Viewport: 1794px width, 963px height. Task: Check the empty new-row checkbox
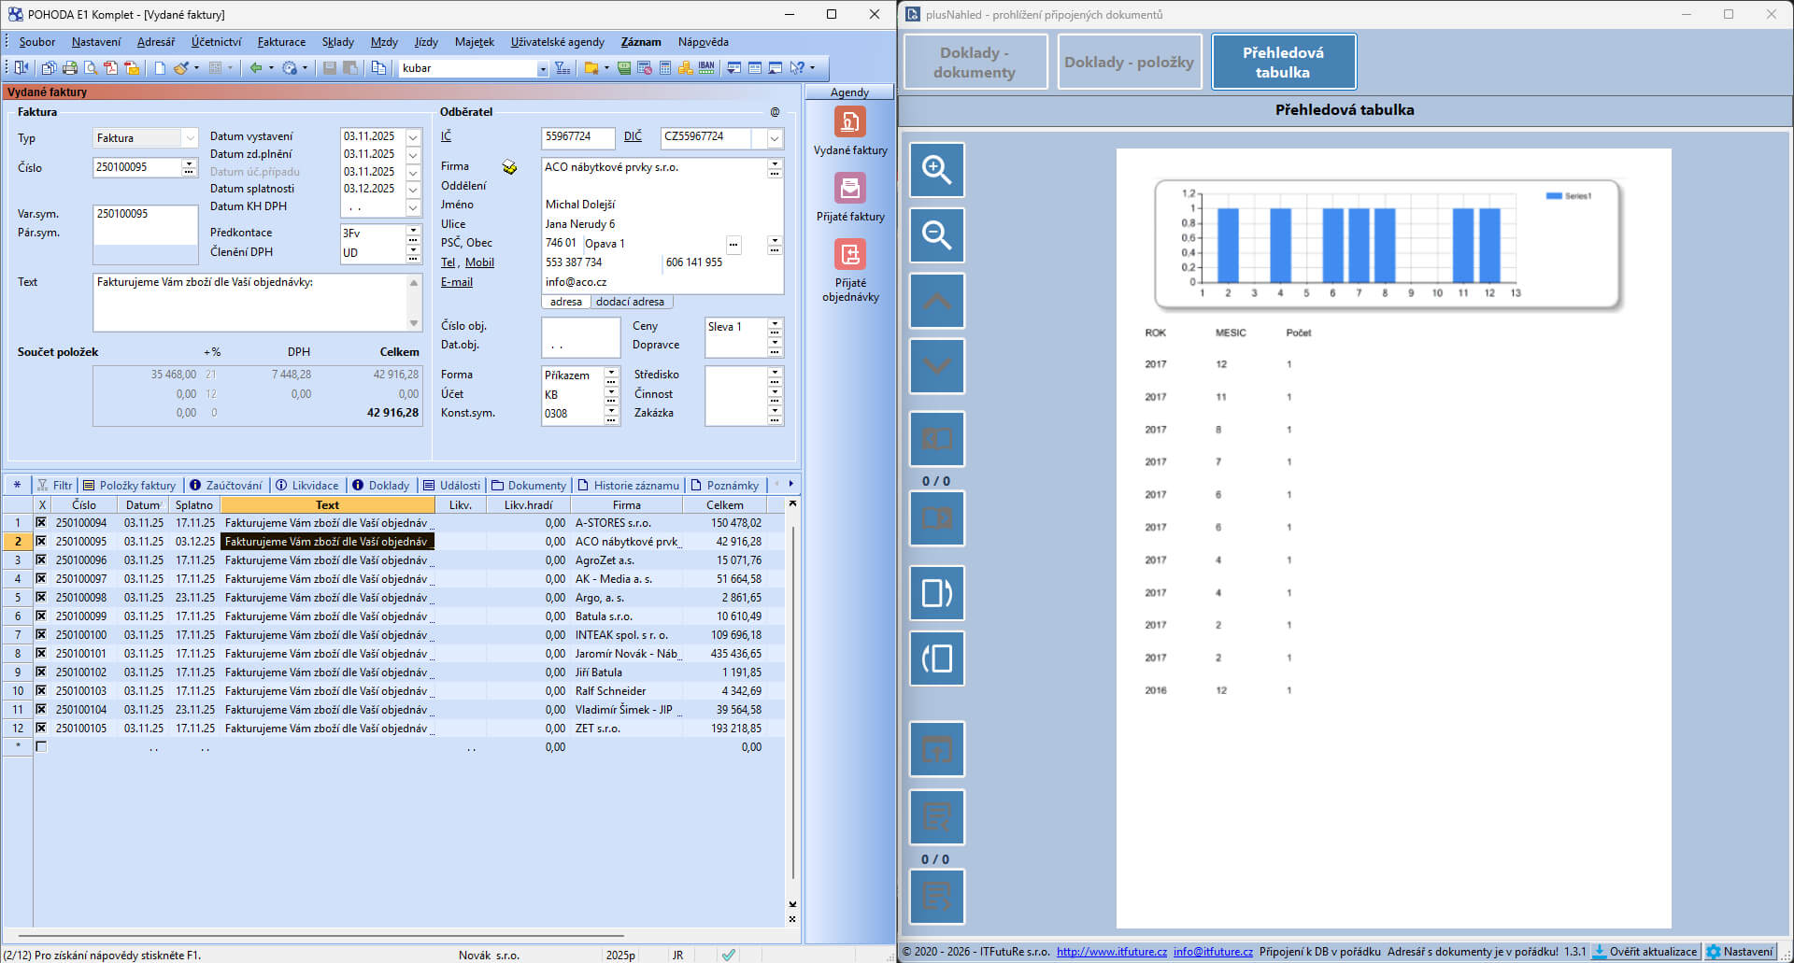[41, 747]
